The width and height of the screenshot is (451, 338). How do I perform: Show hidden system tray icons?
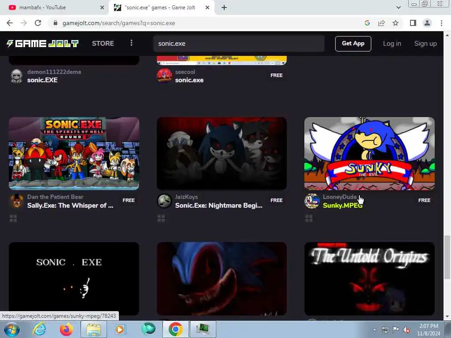374,330
